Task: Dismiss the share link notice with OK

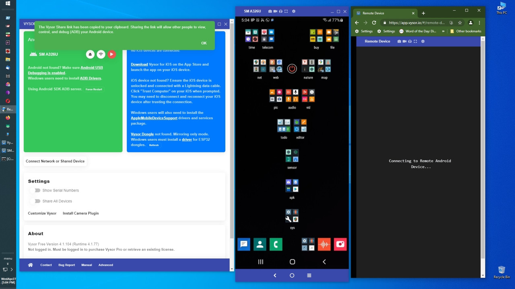Action: [x=204, y=43]
